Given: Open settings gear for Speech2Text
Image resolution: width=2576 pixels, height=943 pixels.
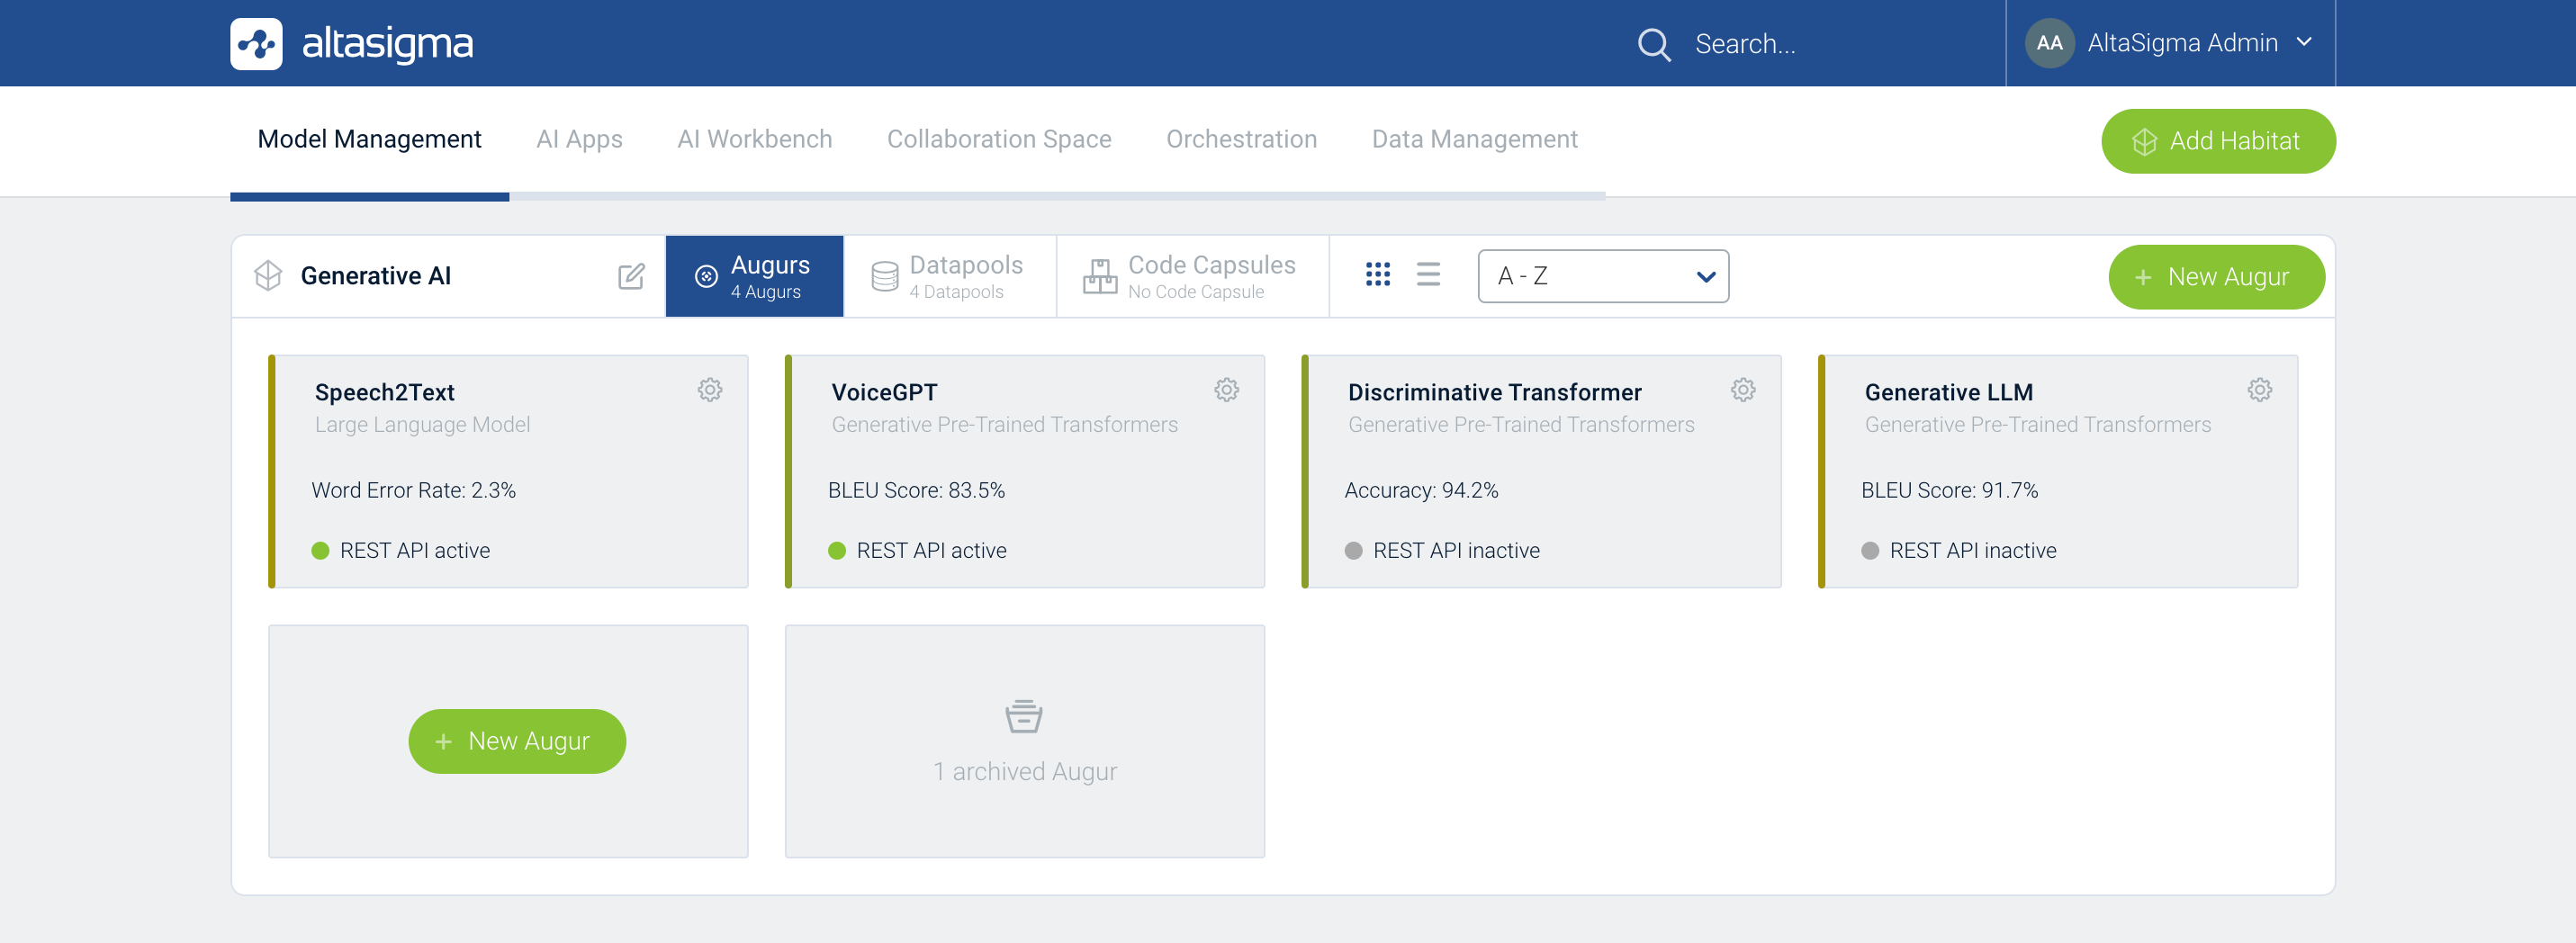Looking at the screenshot, I should [x=709, y=390].
